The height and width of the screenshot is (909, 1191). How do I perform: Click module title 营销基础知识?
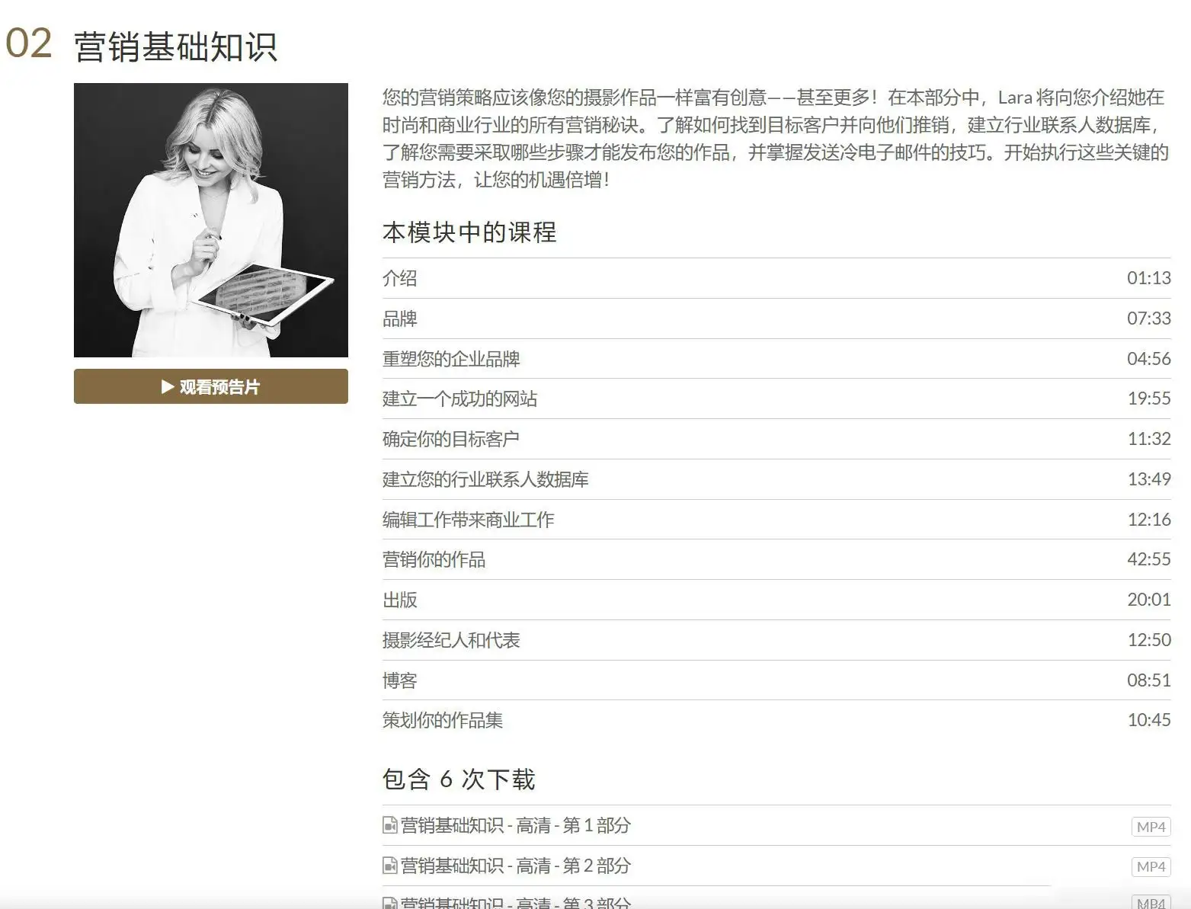(175, 46)
